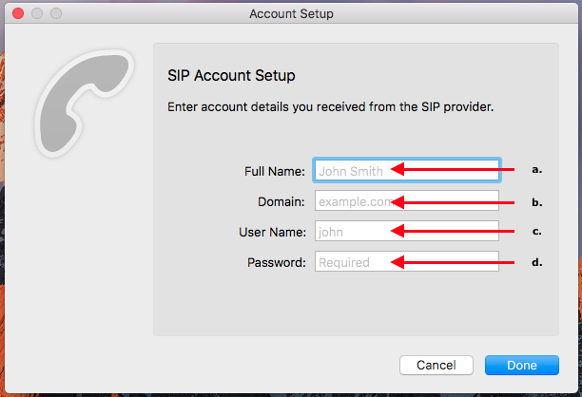Click the "Full Name:" label
Screen dimensions: 582x397
pos(275,172)
